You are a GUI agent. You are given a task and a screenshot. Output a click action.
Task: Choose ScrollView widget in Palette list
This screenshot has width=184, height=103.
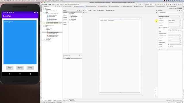(73, 19)
